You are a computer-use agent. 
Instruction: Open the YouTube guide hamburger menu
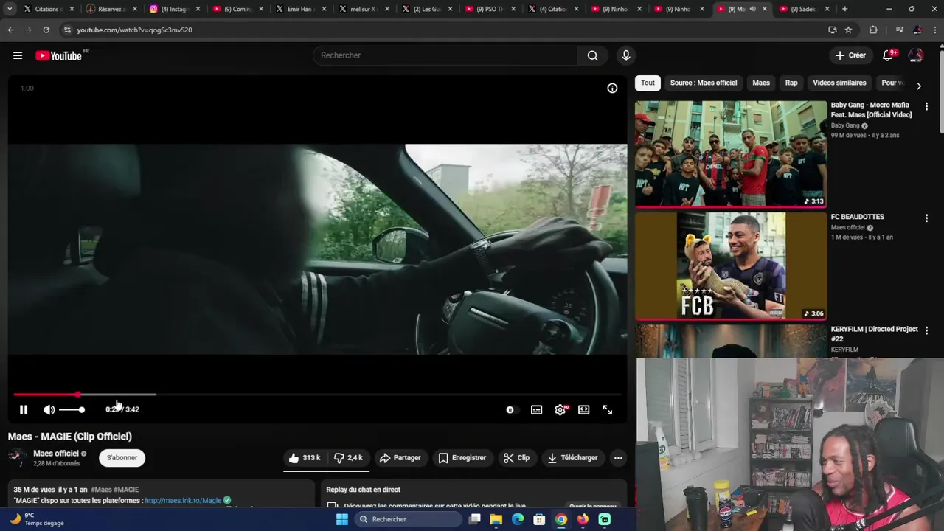click(x=18, y=55)
